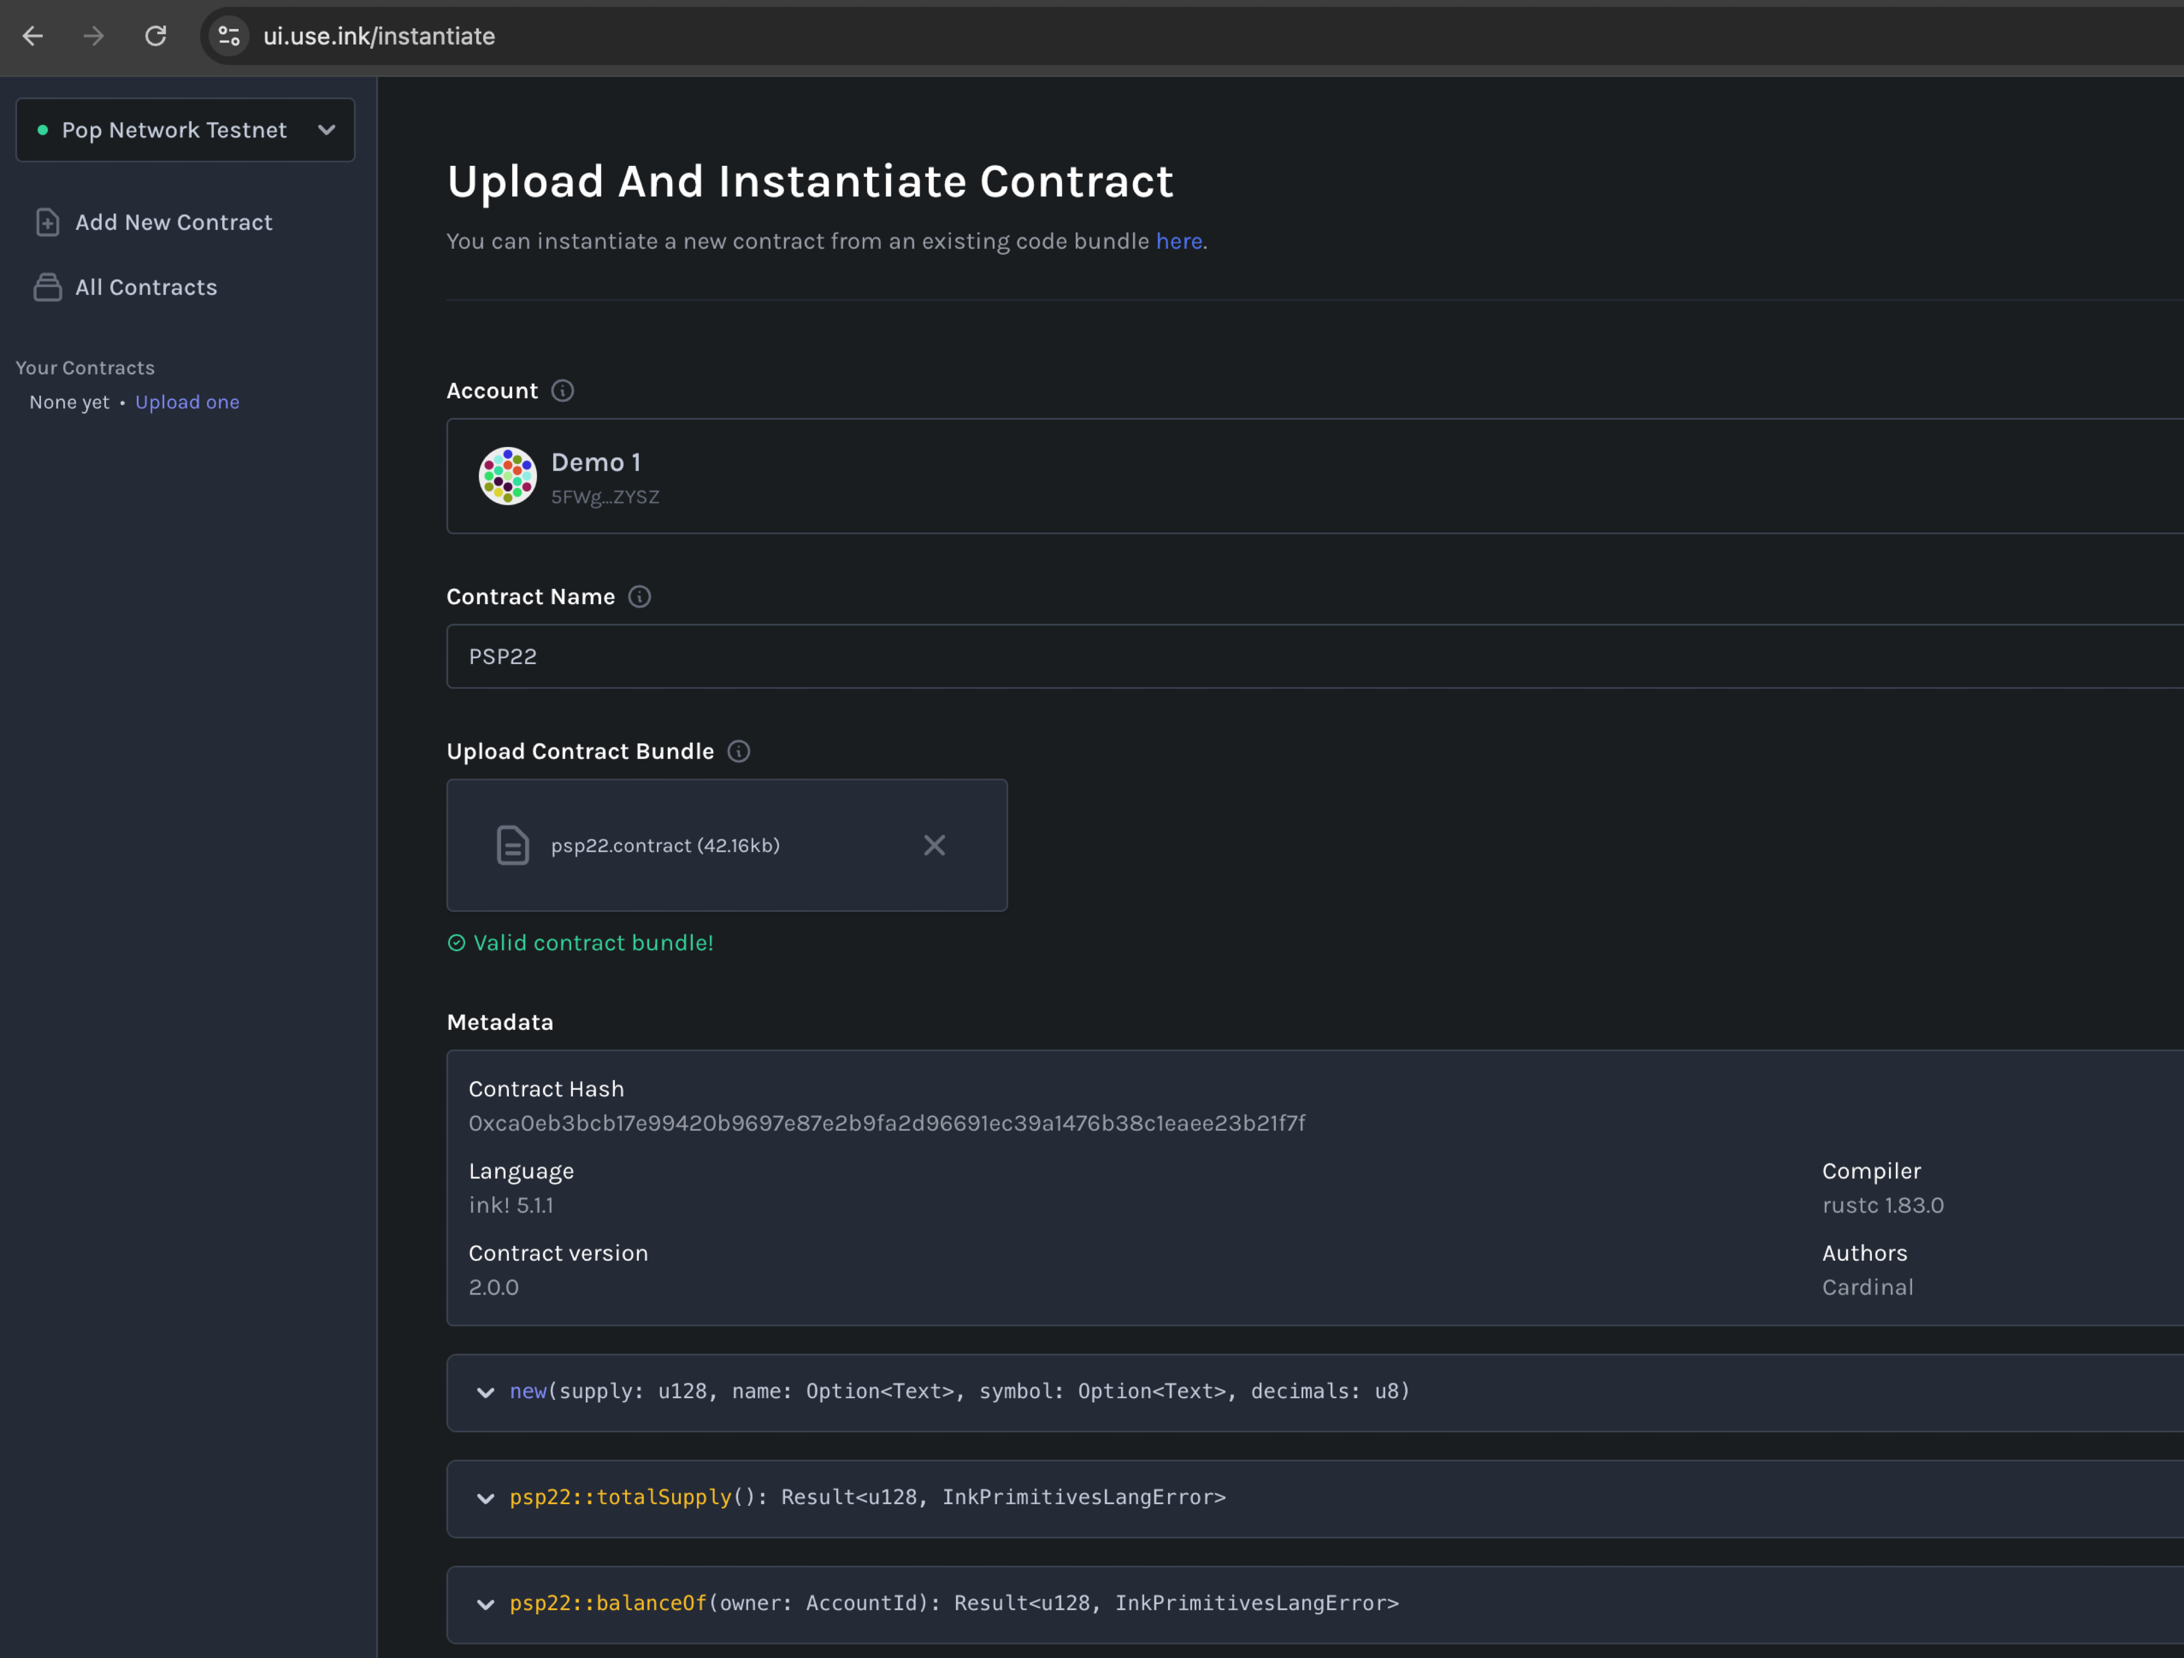Viewport: 2184px width, 1658px height.
Task: Remove the psp22.contract uploaded file
Action: click(x=933, y=846)
